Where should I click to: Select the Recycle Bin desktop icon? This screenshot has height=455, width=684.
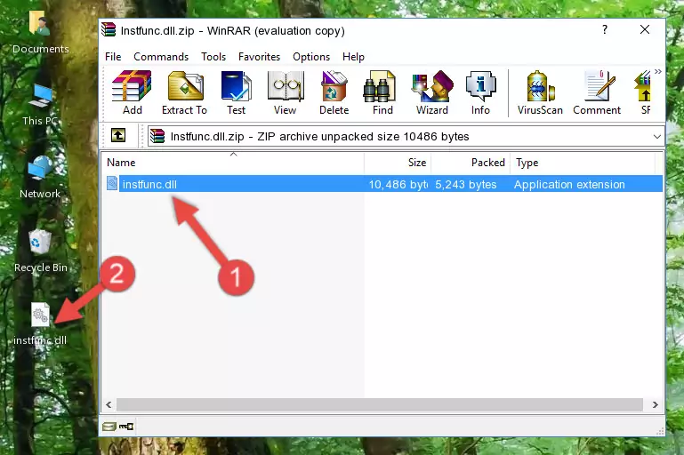(x=40, y=251)
